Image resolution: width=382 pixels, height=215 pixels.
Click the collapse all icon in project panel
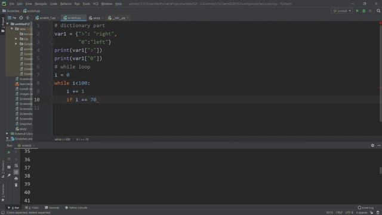(28, 18)
